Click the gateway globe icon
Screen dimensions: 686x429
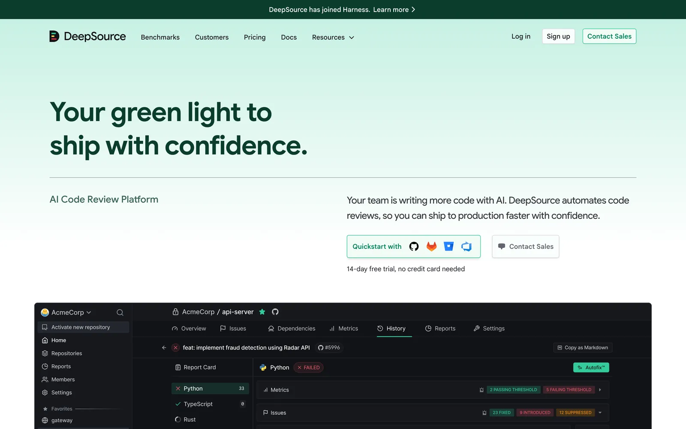45,420
